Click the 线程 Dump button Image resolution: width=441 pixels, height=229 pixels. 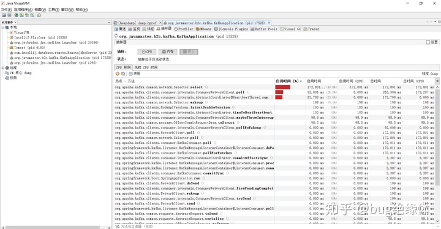tap(430, 73)
